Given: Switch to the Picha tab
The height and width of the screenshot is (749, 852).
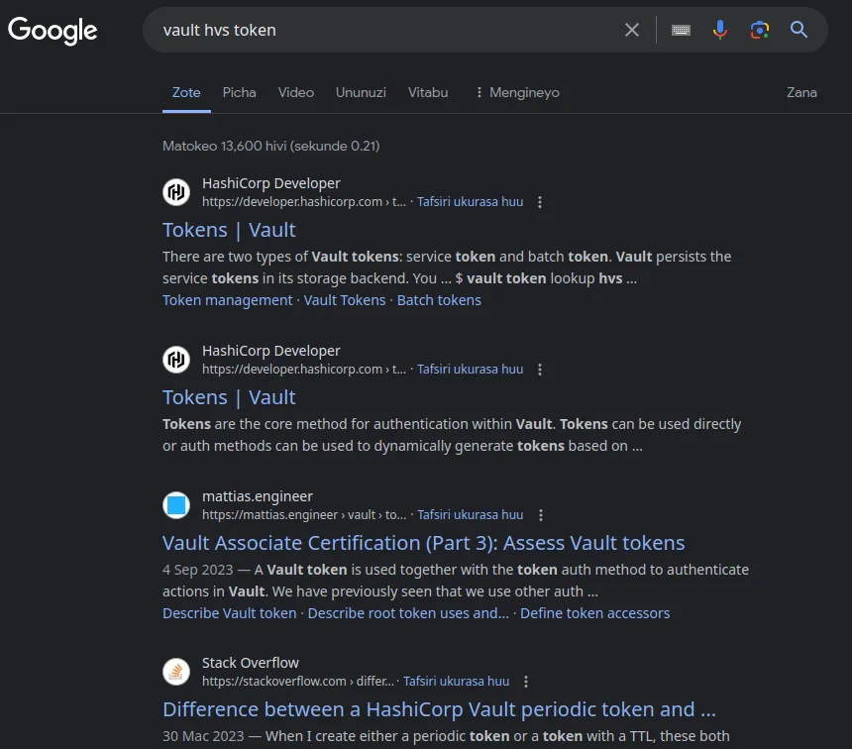Looking at the screenshot, I should (x=239, y=92).
